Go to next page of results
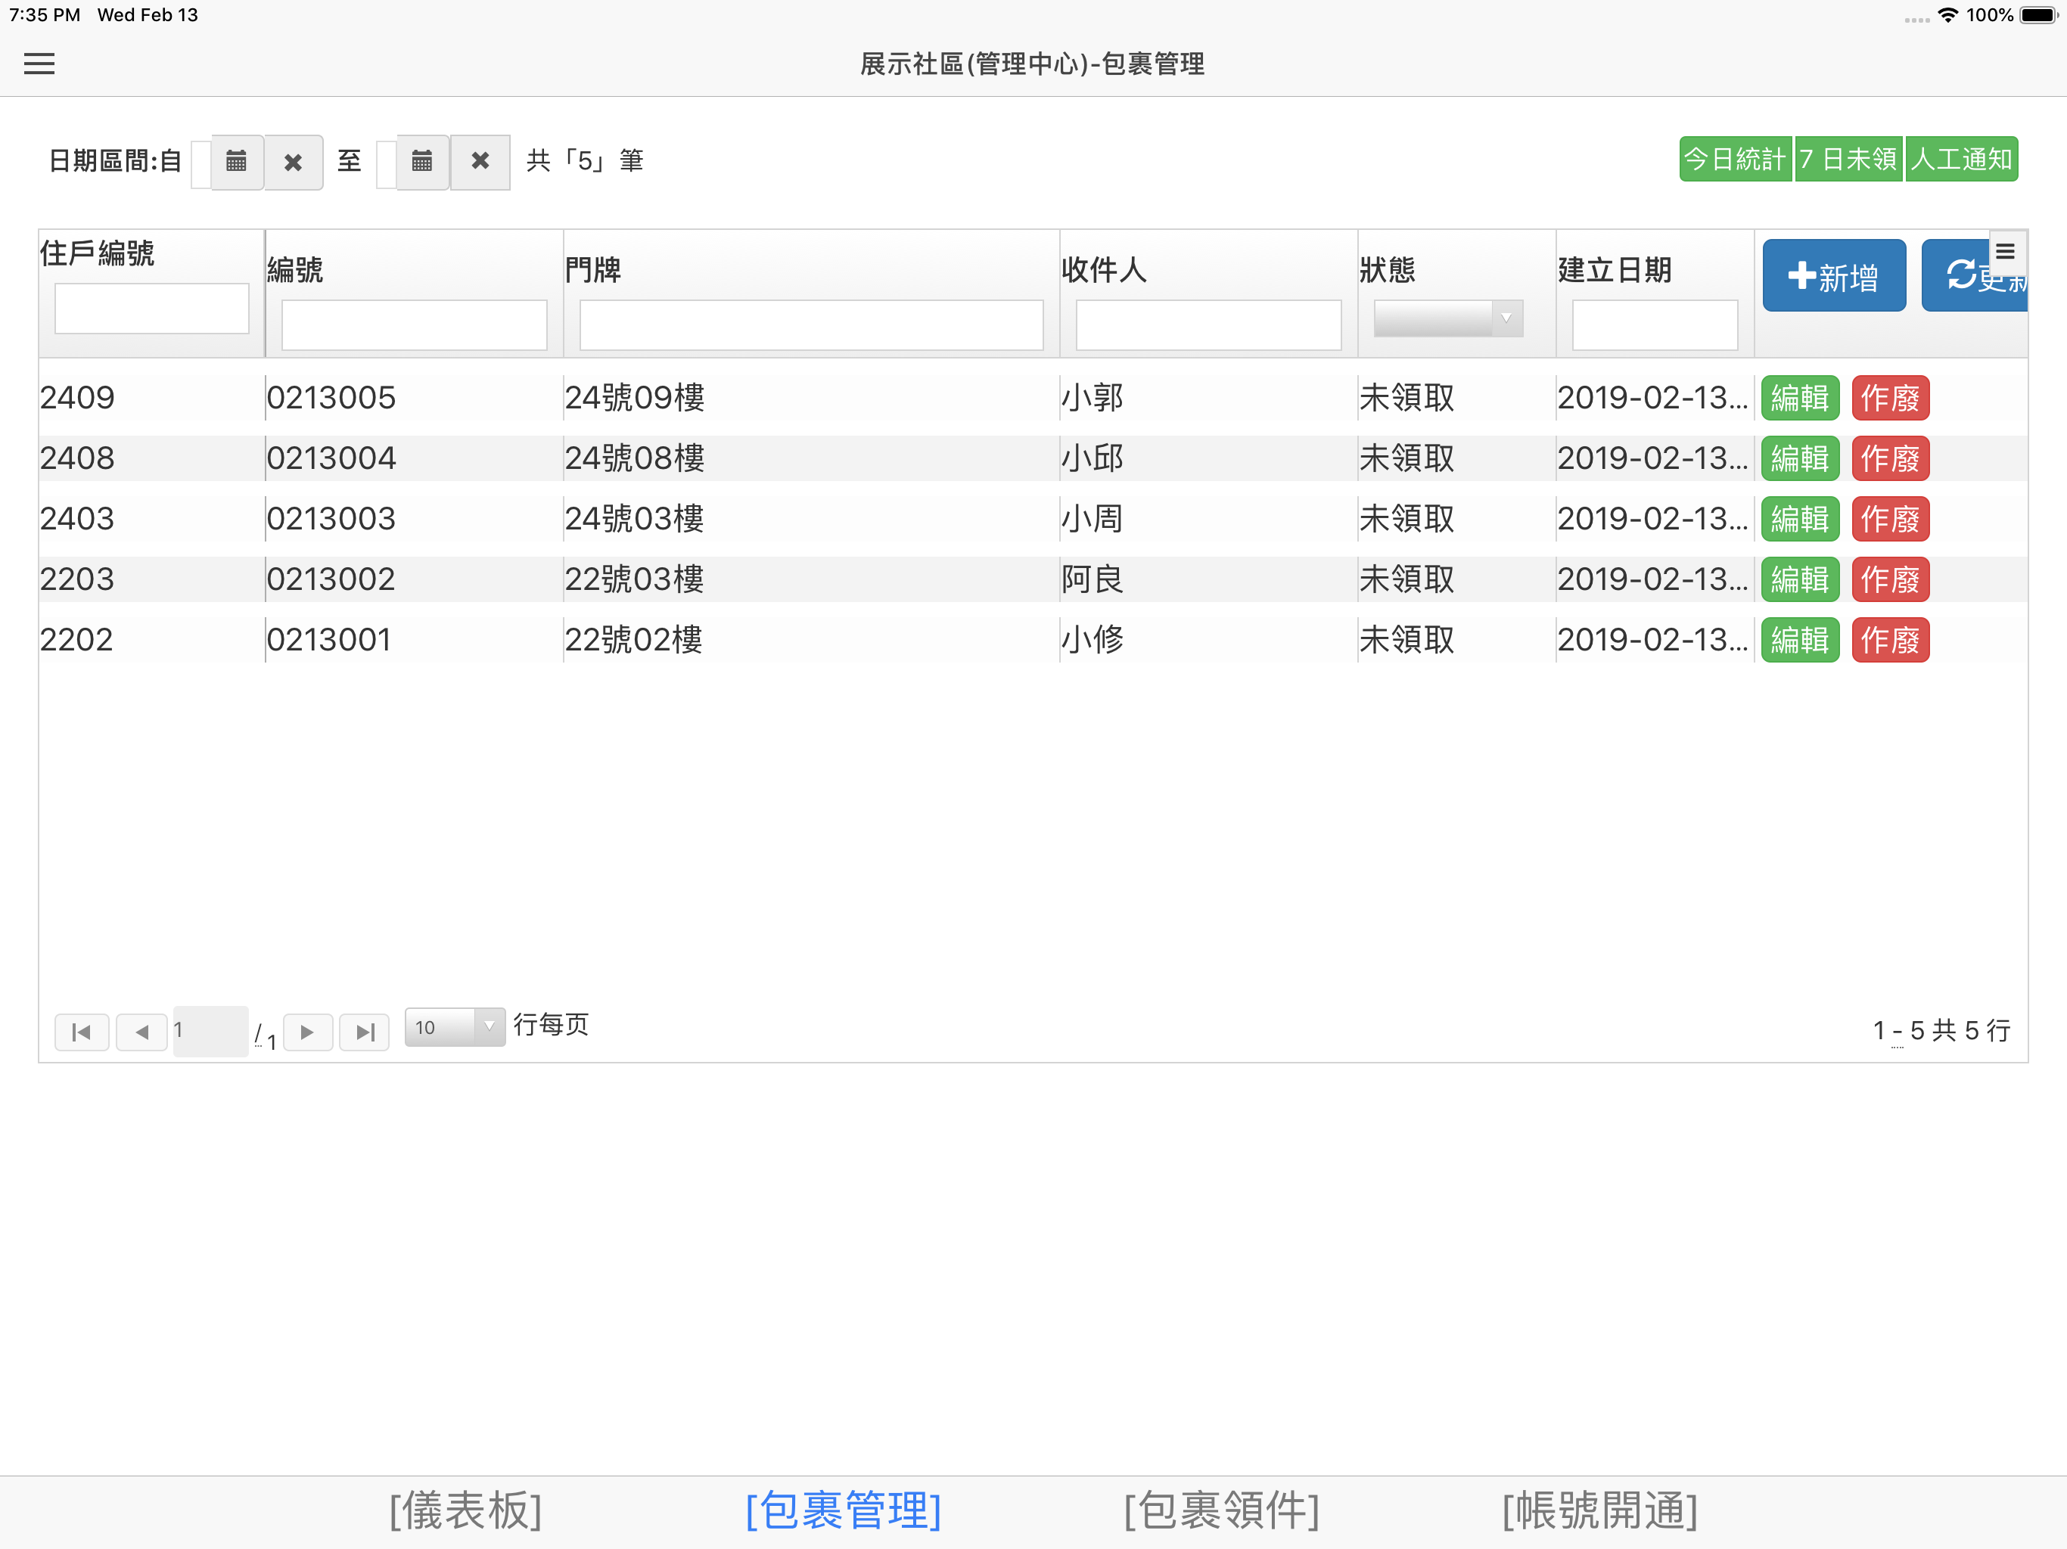The image size is (2067, 1549). coord(307,1032)
